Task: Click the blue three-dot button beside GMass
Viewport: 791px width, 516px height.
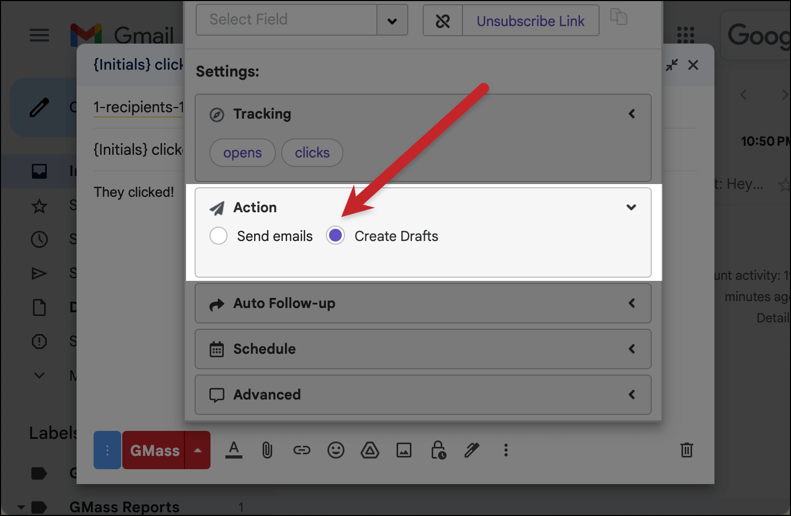Action: [107, 450]
